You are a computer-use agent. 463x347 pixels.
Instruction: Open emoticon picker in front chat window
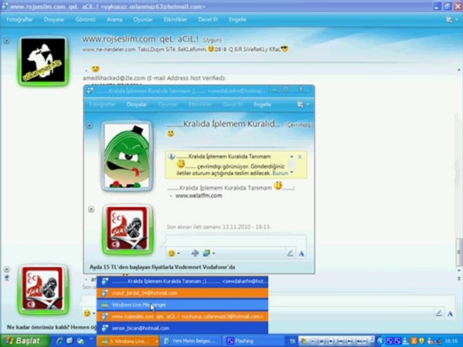coord(171,253)
